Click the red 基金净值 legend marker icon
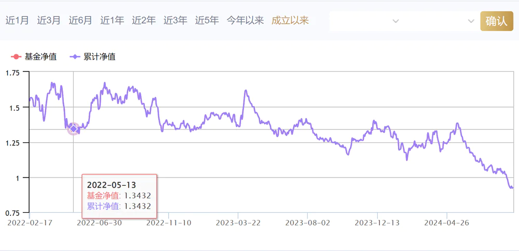This screenshot has height=251, width=519. pyautogui.click(x=16, y=56)
